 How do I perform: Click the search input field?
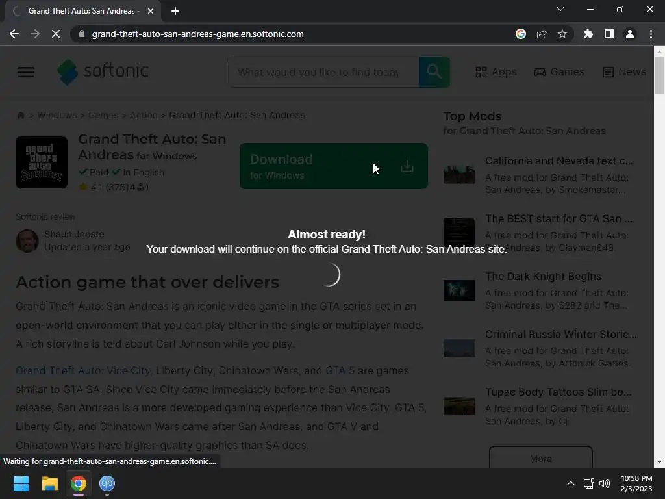point(323,72)
